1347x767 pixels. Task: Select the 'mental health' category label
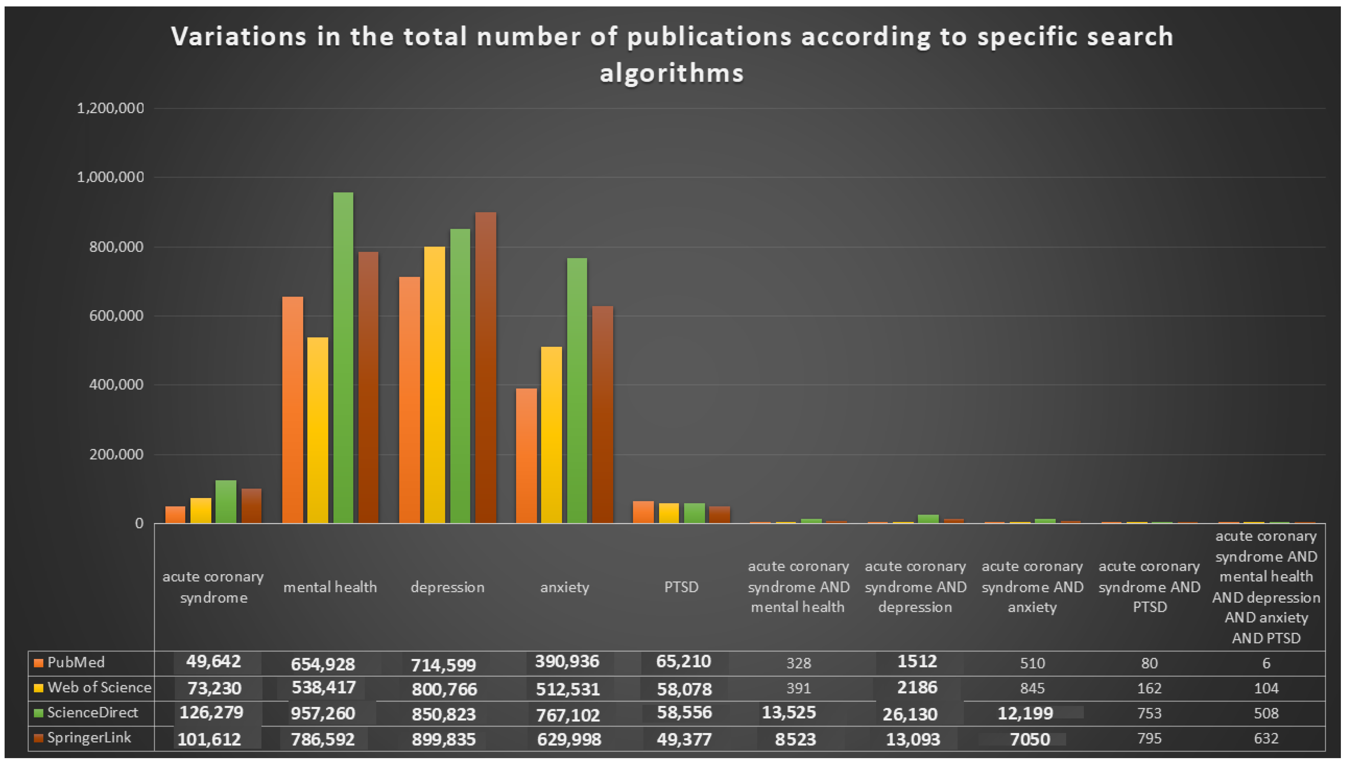tap(330, 587)
